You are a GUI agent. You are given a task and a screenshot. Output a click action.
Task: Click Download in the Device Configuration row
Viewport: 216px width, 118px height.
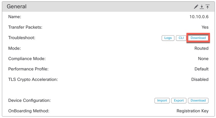click(198, 101)
